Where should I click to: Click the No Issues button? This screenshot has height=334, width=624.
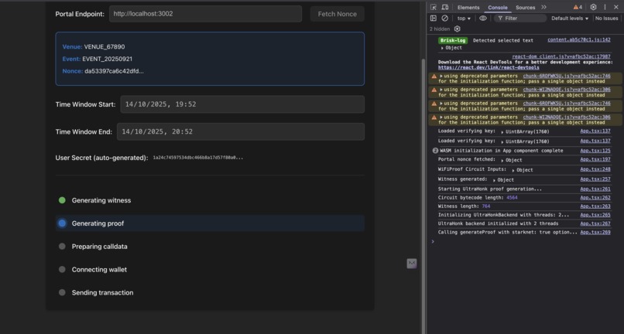606,19
